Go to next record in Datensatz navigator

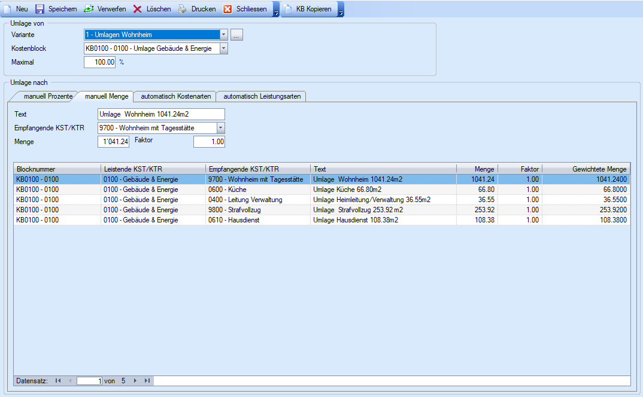point(135,381)
